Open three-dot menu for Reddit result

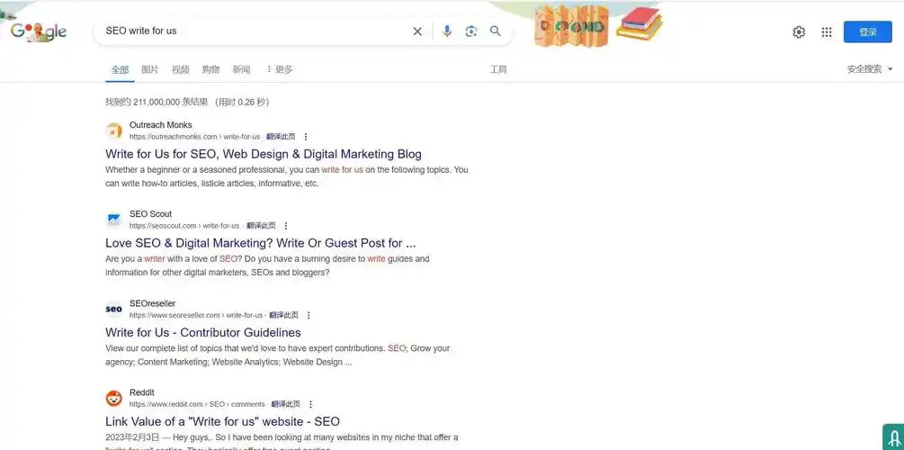coord(311,405)
